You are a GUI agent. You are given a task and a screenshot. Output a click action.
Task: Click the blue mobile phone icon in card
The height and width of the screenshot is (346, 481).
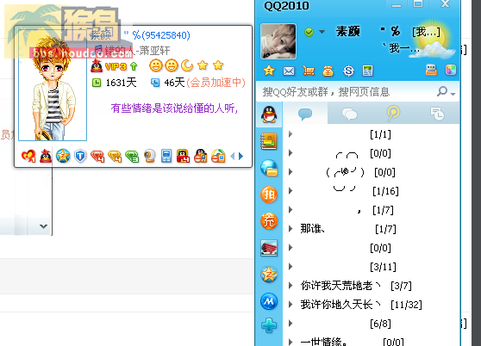166,156
